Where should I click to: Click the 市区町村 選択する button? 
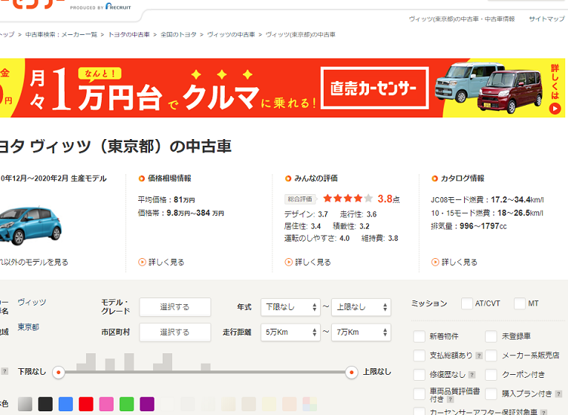pyautogui.click(x=174, y=332)
